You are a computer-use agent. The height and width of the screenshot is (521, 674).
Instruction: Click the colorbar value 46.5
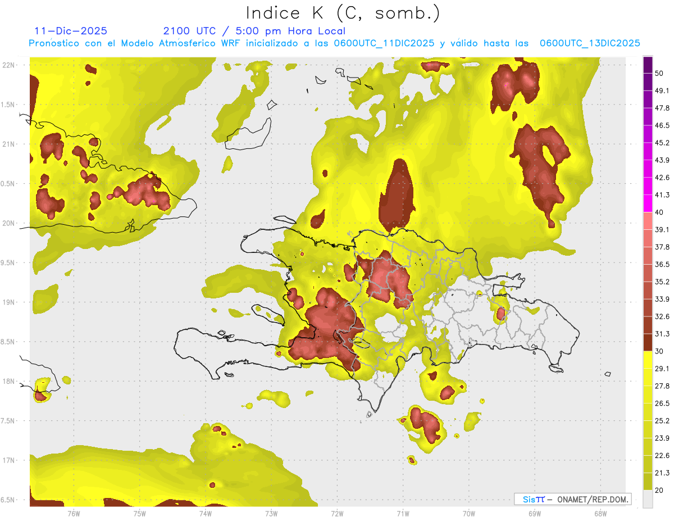[662, 125]
